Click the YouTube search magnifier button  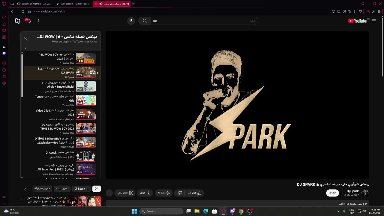coord(145,21)
